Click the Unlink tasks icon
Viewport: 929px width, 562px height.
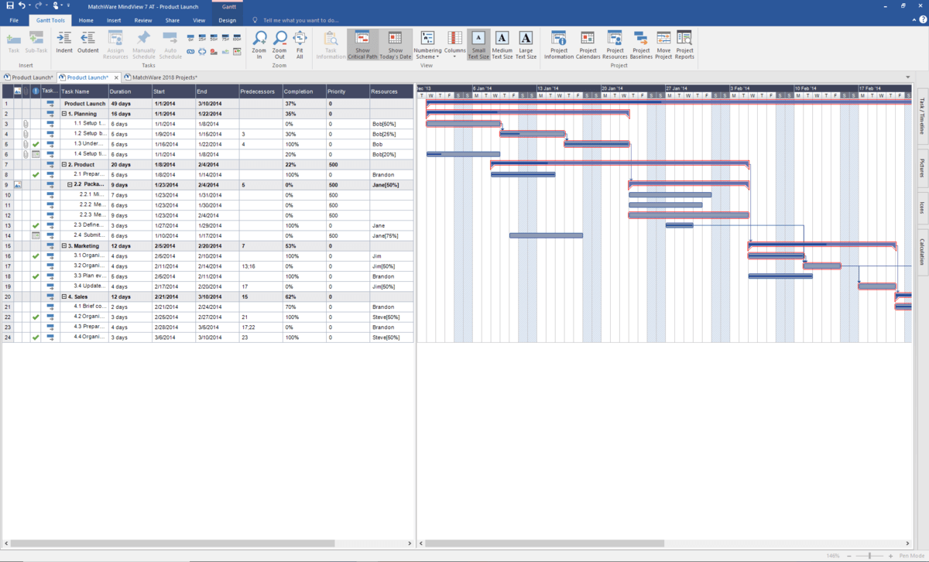202,51
